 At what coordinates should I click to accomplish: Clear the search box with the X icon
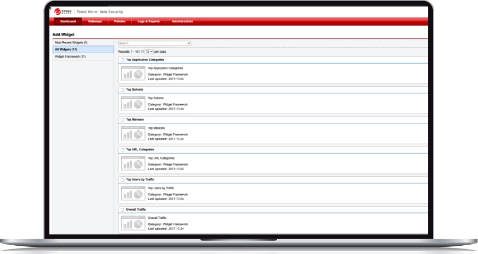pos(189,43)
